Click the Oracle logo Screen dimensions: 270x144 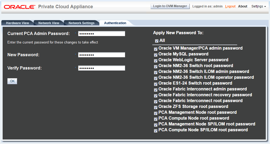pyautogui.click(x=20, y=7)
